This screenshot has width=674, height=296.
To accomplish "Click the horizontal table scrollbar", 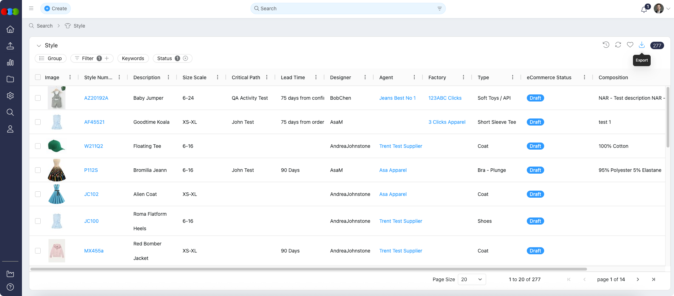I will 308,269.
